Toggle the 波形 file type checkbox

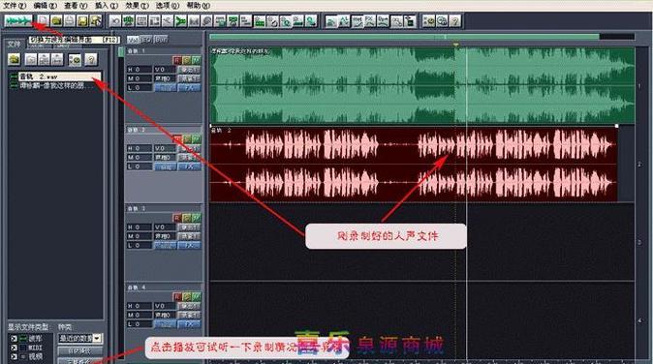click(x=14, y=339)
